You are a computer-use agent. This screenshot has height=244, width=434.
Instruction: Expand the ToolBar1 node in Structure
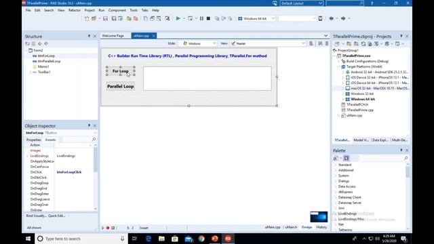coord(30,72)
